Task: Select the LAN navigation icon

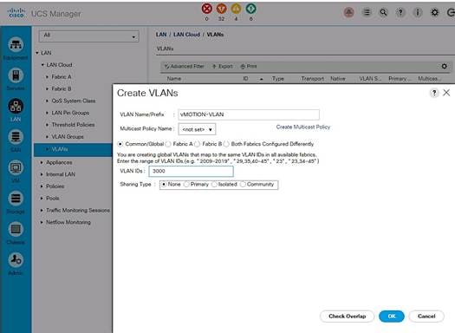Action: (16, 107)
